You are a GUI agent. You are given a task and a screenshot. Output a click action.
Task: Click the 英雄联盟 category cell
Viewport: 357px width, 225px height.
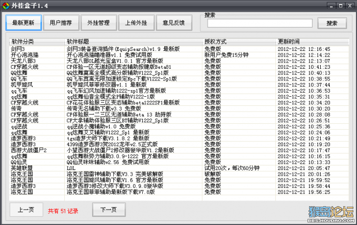point(22,168)
